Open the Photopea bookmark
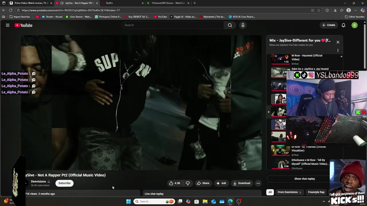This screenshot has width=367, height=206. pyautogui.click(x=108, y=17)
